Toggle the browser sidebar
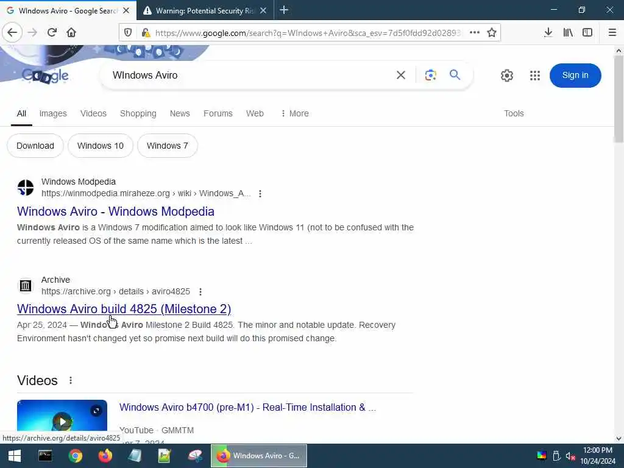Screen dimensions: 624x468 [587, 33]
